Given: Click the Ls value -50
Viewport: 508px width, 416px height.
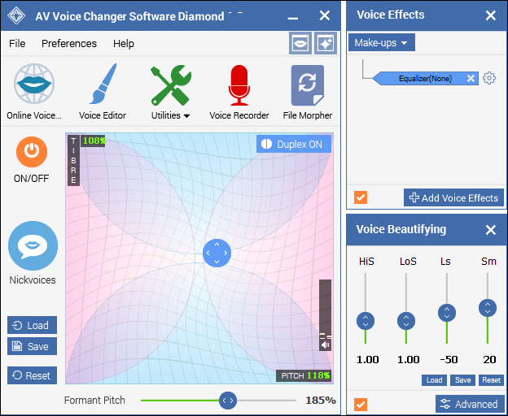Looking at the screenshot, I should coord(449,359).
